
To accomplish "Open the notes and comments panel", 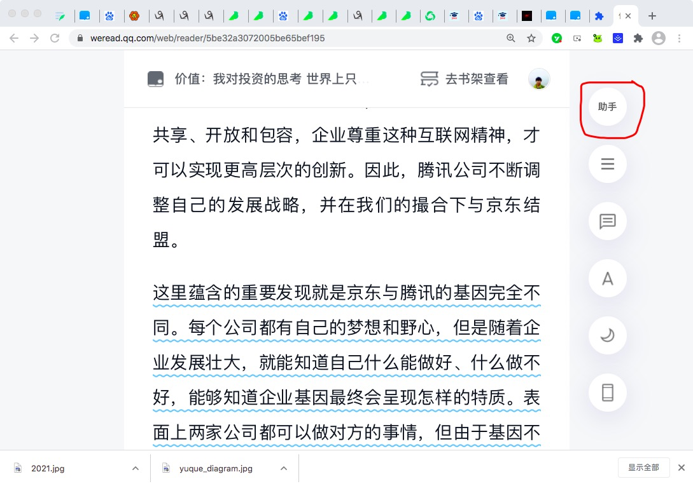I will point(607,221).
